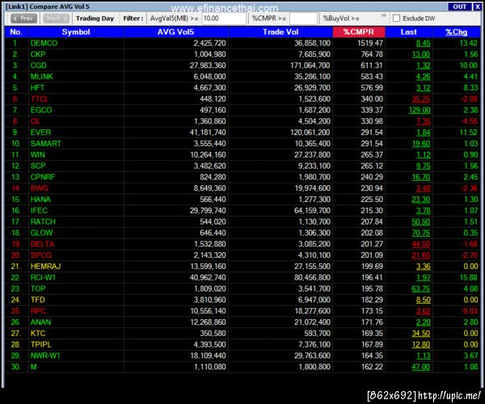Viewport: 485px width, 404px height.
Task: Click M last price 47.00
Action: [421, 367]
